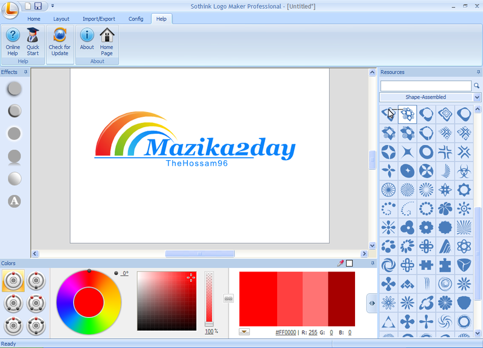Select the triangle outline shape
483x348 pixels.
(x=388, y=322)
